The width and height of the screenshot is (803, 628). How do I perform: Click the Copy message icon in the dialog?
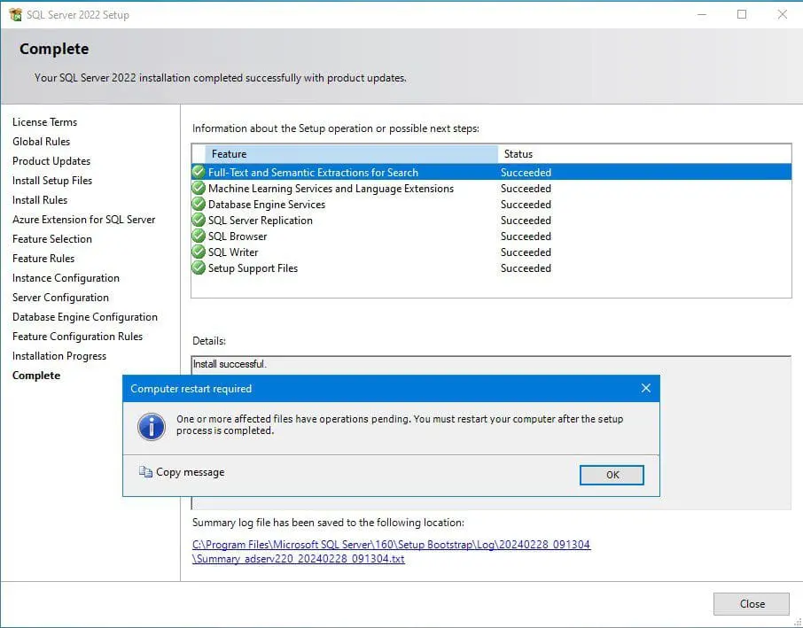tap(144, 472)
